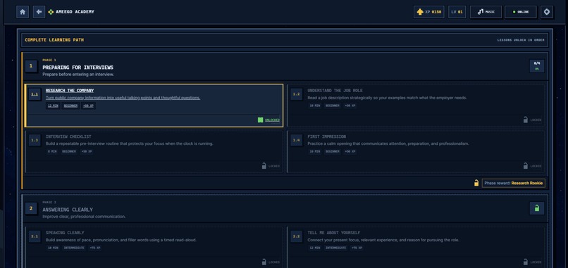Screen dimensions: 568x268
Task: Click the lock icon on First Impression
Action: [525, 166]
